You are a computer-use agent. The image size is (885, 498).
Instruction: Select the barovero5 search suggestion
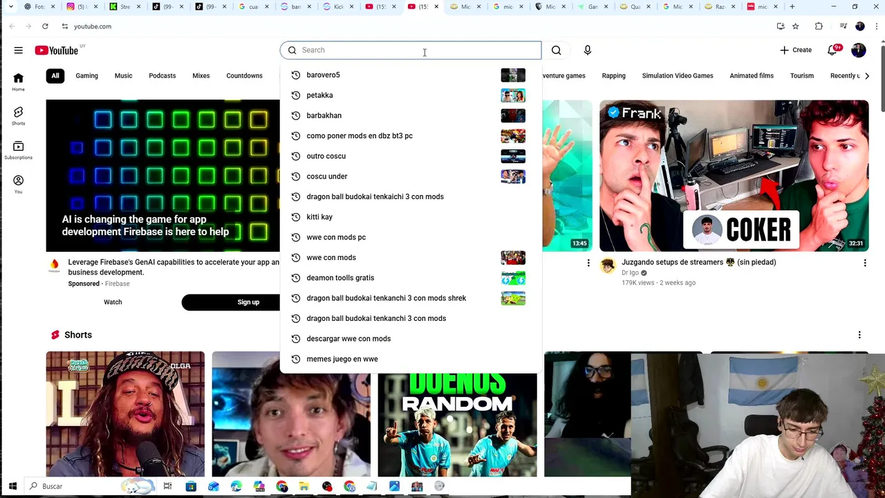click(411, 75)
